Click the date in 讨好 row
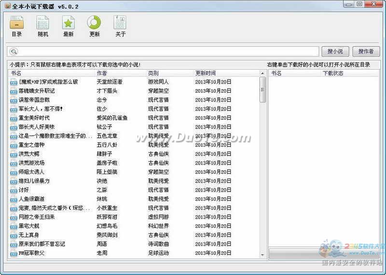 [x=213, y=190]
